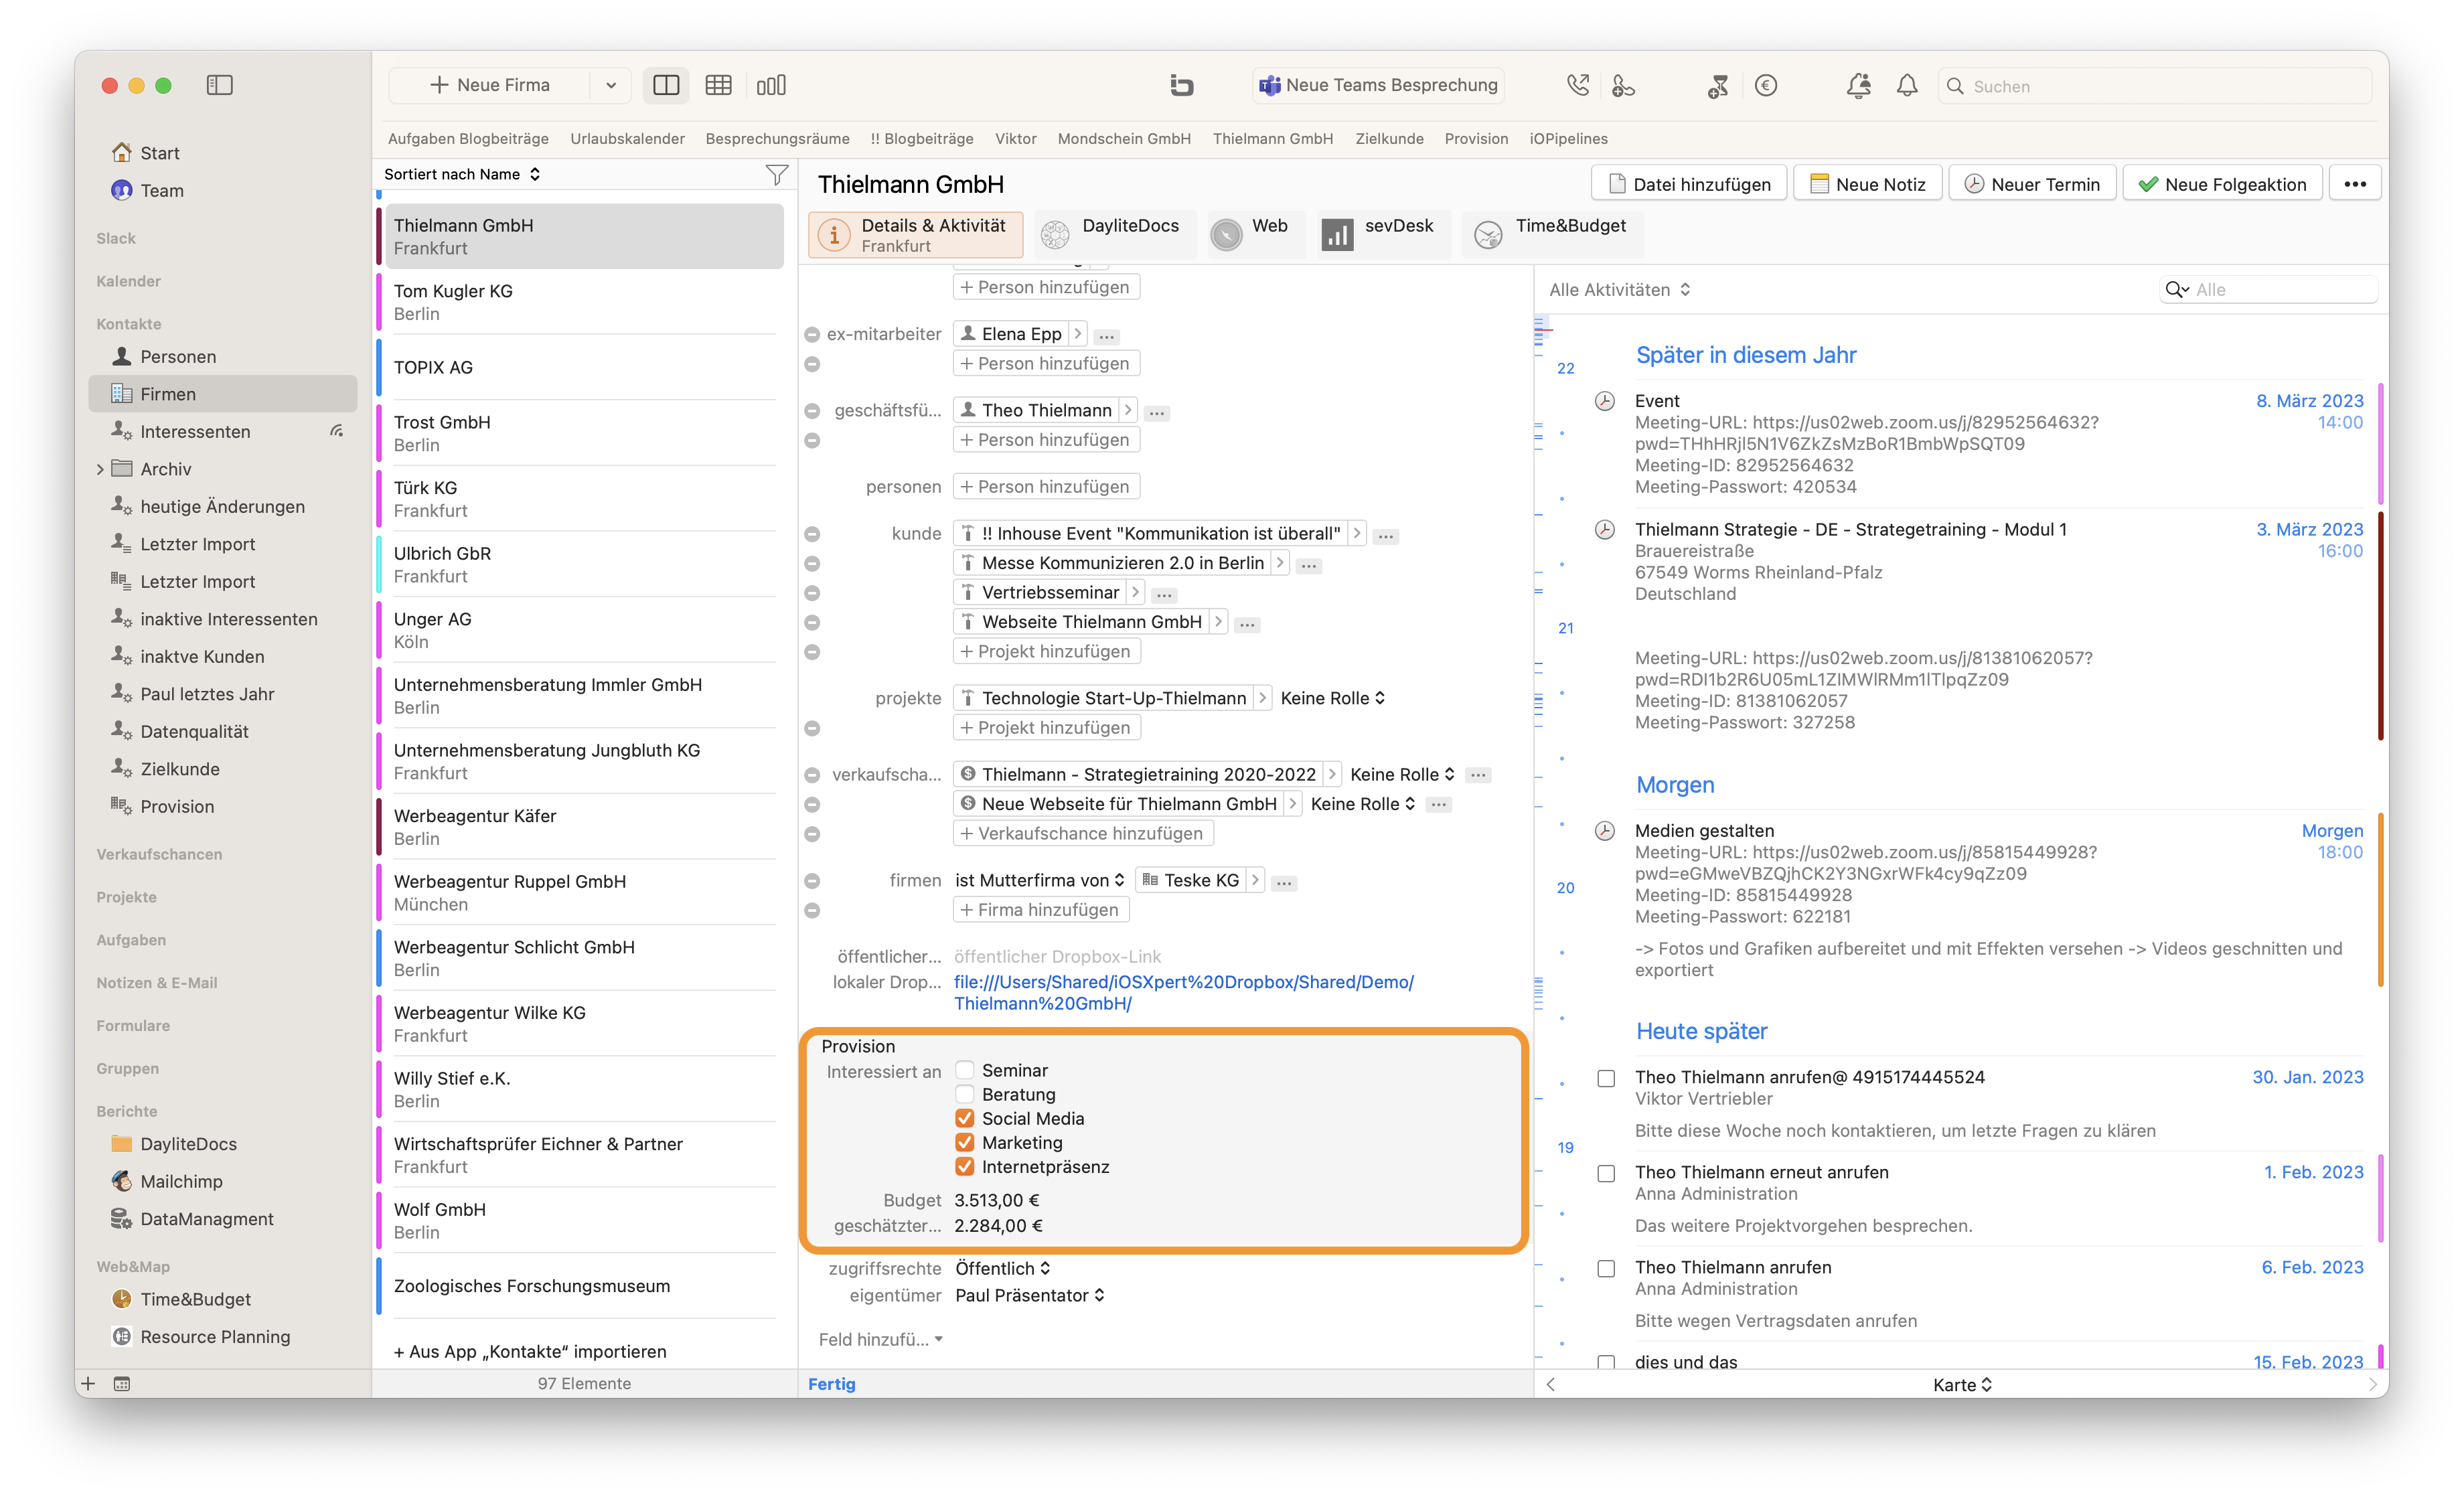The height and width of the screenshot is (1497, 2464).
Task: Mark 'Theo Thielmann anrufen@ 4915174445524' task done
Action: coord(1605,1078)
